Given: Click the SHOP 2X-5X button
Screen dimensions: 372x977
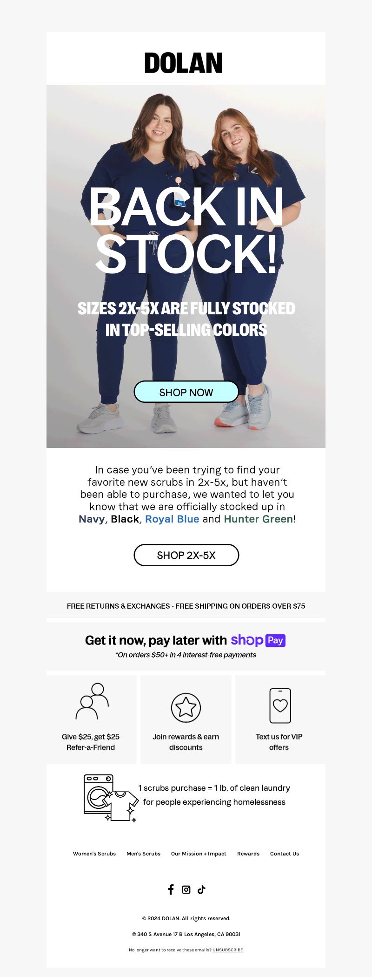Looking at the screenshot, I should (x=186, y=555).
